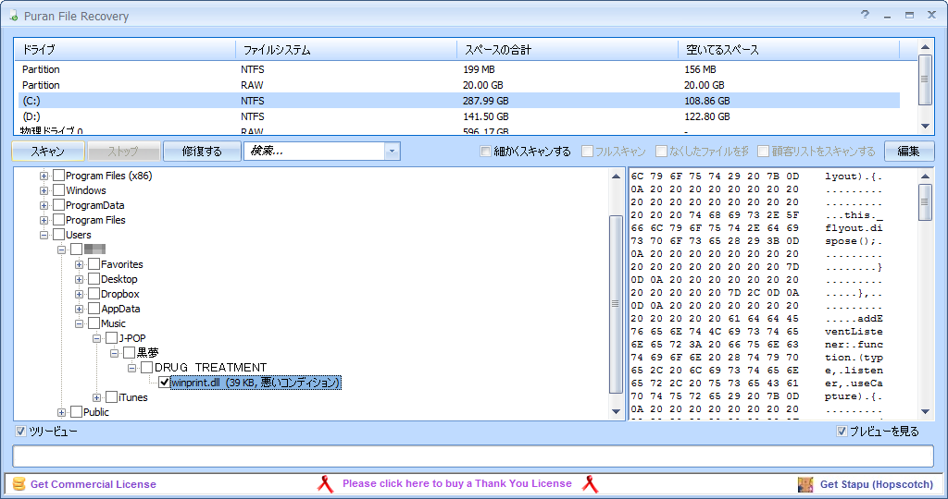
Task: Enable the 細かくスキャンする checkbox
Action: click(485, 151)
